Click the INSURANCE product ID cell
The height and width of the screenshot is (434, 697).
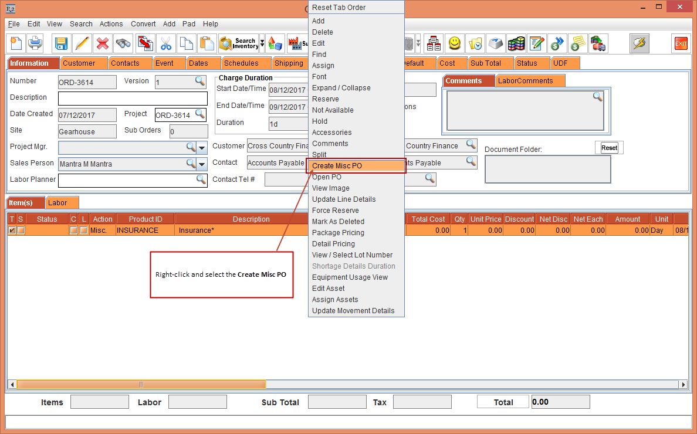point(146,230)
